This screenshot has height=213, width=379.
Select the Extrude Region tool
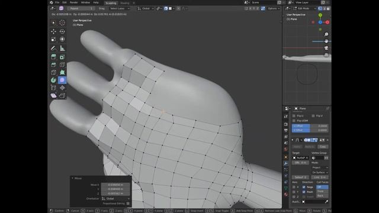53,57
